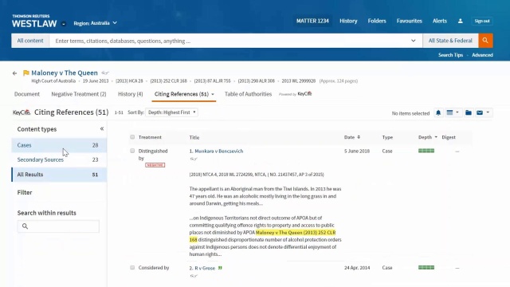The image size is (510, 287).
Task: Open the list view options icon
Action: coord(449,112)
